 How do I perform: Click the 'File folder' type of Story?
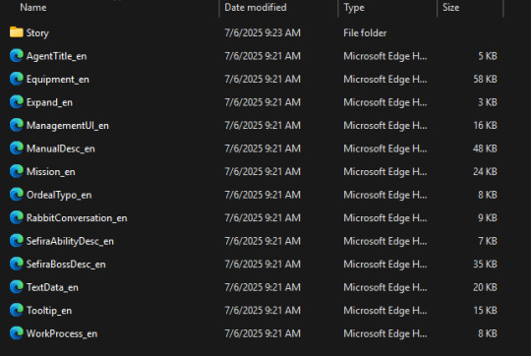[365, 32]
